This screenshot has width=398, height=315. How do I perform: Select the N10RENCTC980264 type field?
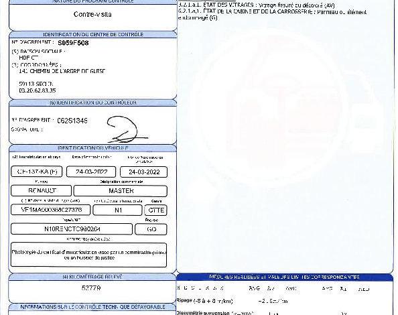tap(72, 229)
